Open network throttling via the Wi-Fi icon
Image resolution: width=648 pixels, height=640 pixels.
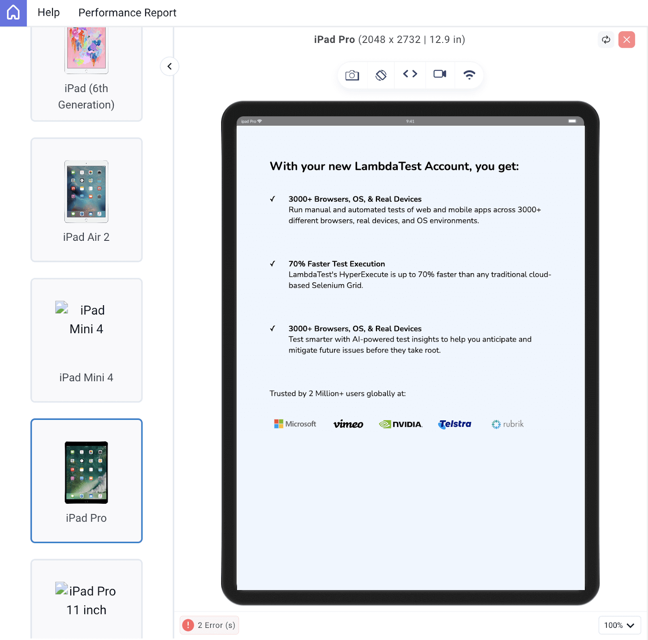tap(469, 75)
